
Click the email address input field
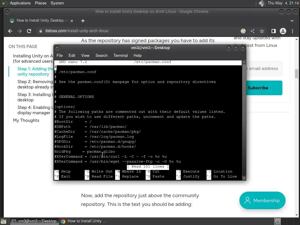(x=264, y=69)
